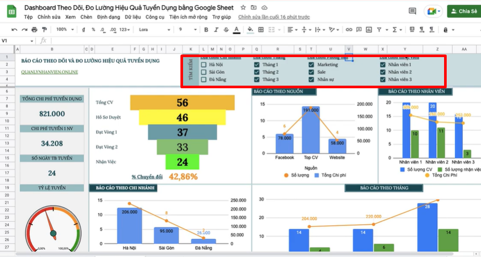Click the Chia Sẻ share button
The height and width of the screenshot is (257, 481).
pyautogui.click(x=464, y=11)
